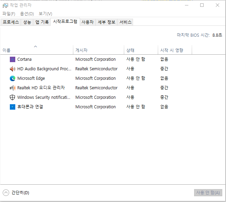Switch to the 성능 tab
This screenshot has width=226, height=202.
(x=27, y=22)
